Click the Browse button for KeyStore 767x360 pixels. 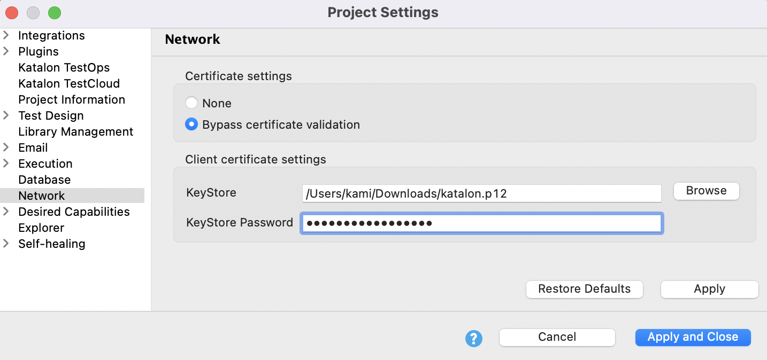706,191
